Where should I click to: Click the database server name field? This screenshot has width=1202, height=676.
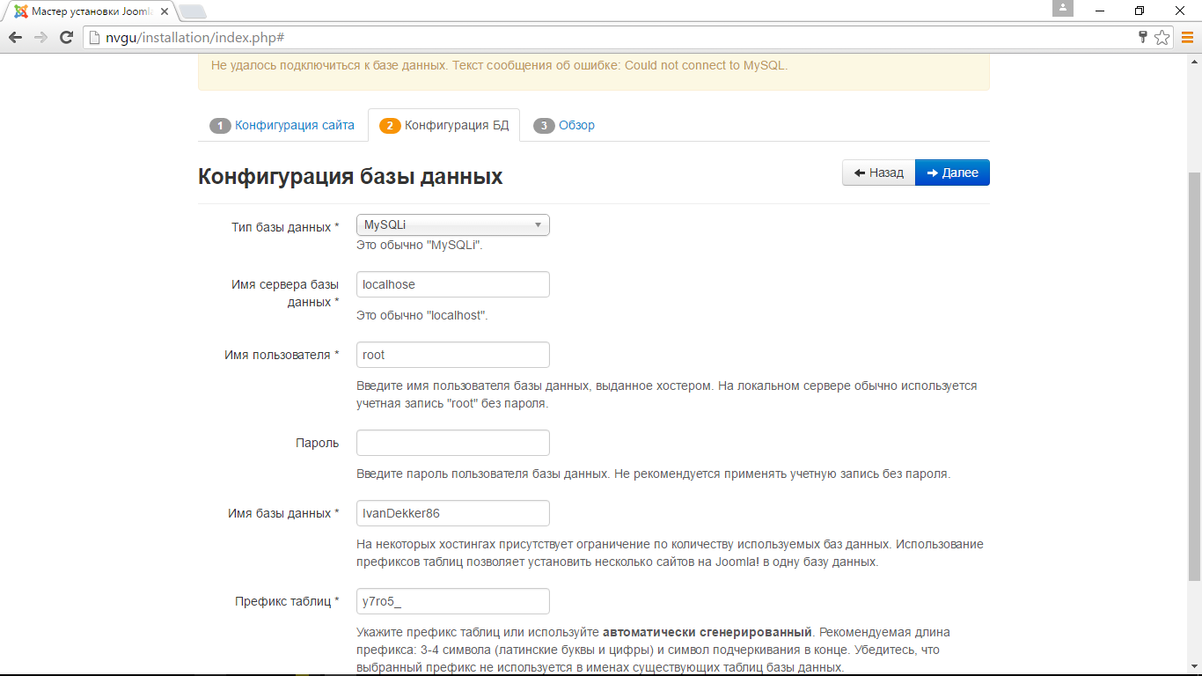452,284
